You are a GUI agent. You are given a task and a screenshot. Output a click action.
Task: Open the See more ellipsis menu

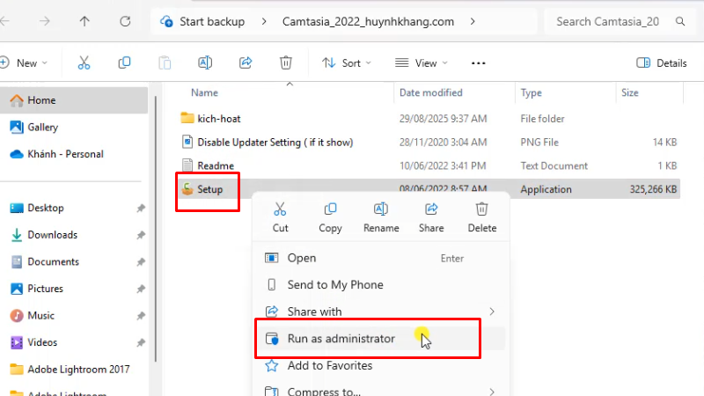pyautogui.click(x=478, y=63)
